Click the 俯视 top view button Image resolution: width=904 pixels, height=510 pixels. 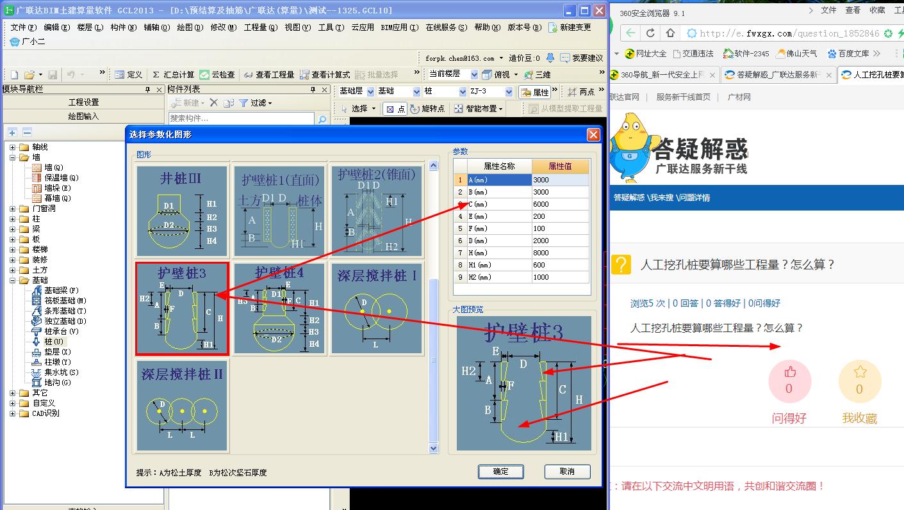click(x=496, y=75)
